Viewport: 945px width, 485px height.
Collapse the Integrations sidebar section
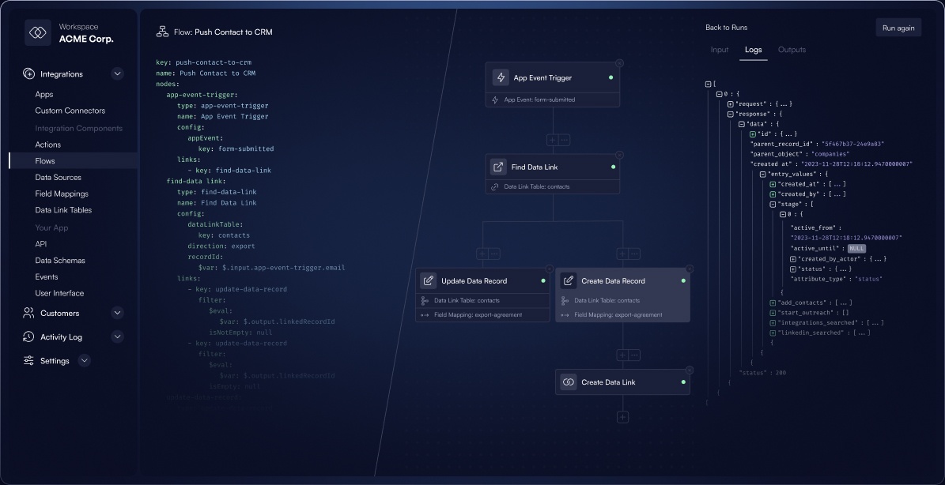118,74
